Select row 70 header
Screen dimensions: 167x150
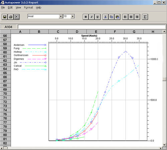5,94
